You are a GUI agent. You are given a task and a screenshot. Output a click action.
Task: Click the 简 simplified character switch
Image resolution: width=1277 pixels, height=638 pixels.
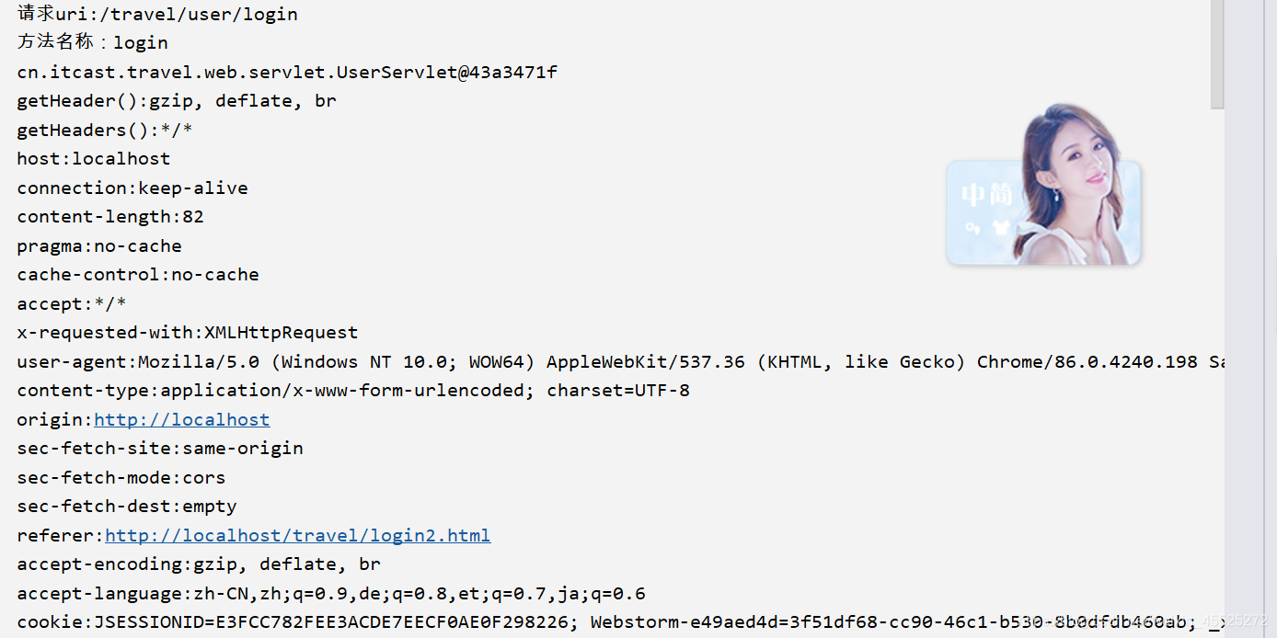(x=1001, y=195)
